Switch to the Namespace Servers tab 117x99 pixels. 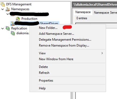tap(105, 13)
